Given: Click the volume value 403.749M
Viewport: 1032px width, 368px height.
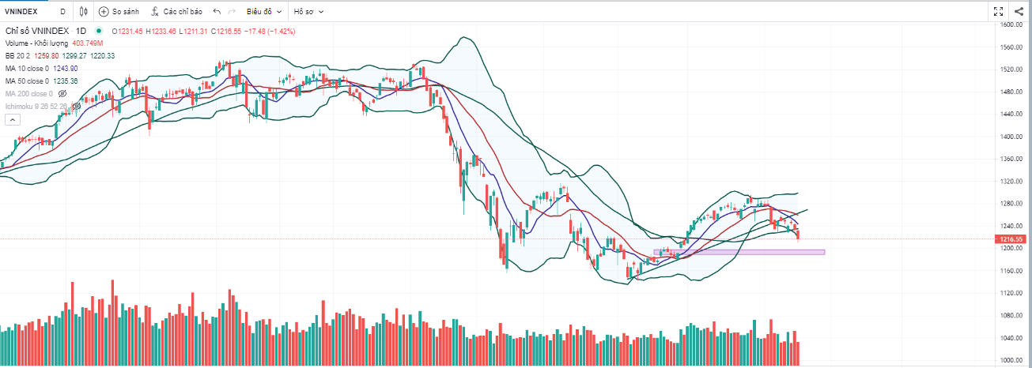Looking at the screenshot, I should [88, 43].
